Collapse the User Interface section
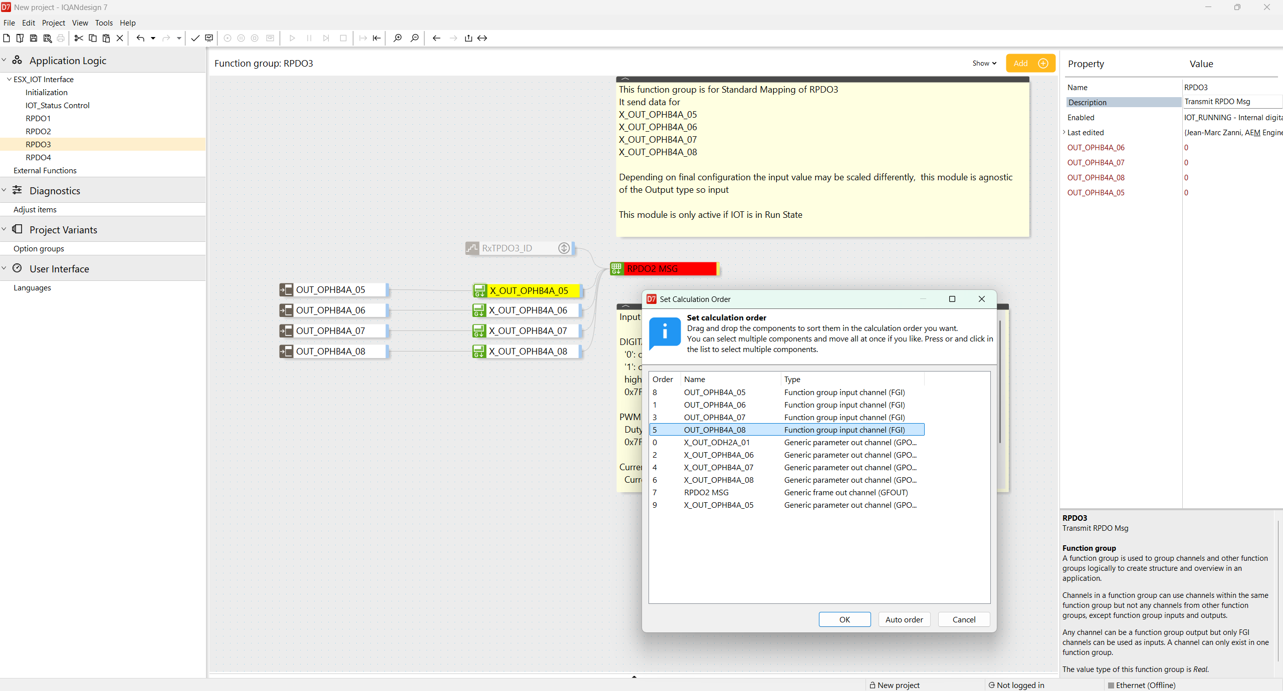This screenshot has height=691, width=1283. [x=4, y=268]
